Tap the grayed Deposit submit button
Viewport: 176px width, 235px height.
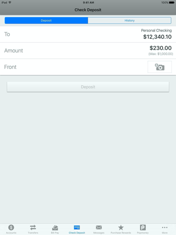point(88,87)
